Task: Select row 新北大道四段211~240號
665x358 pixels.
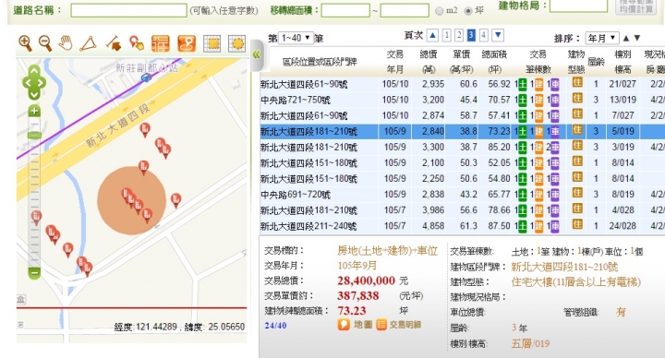Action: 463,226
